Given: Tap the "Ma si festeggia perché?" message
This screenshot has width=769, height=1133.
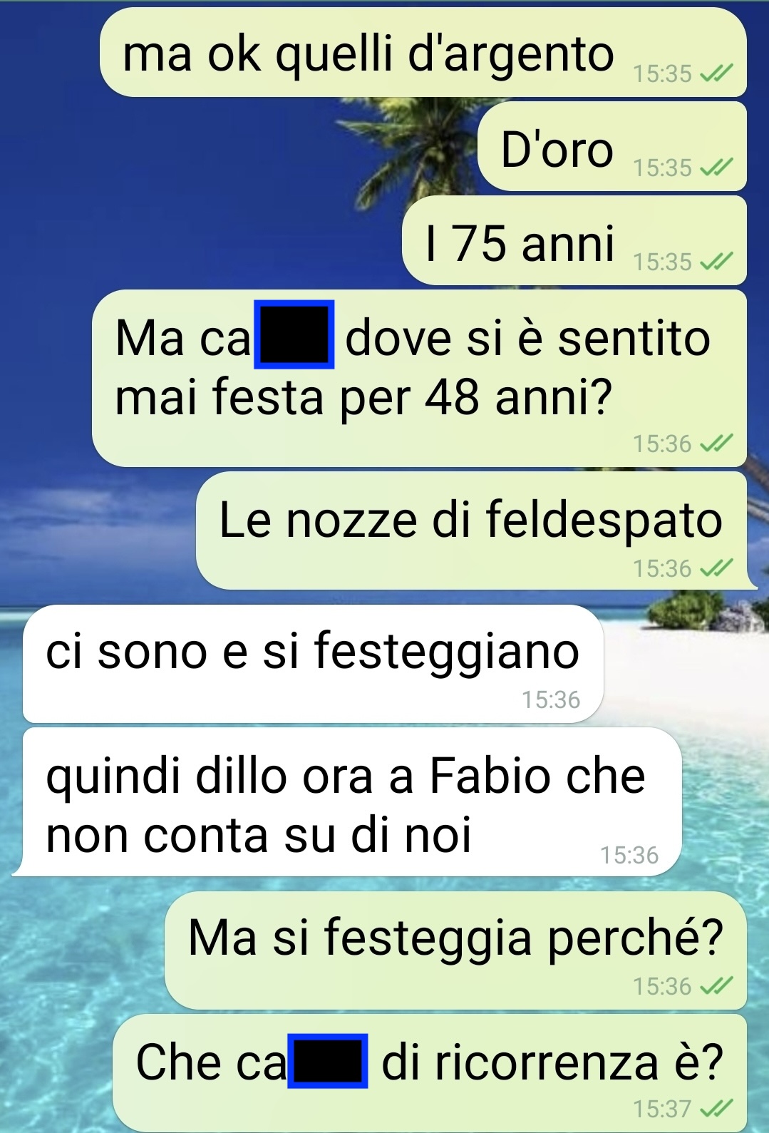Looking at the screenshot, I should 455,950.
